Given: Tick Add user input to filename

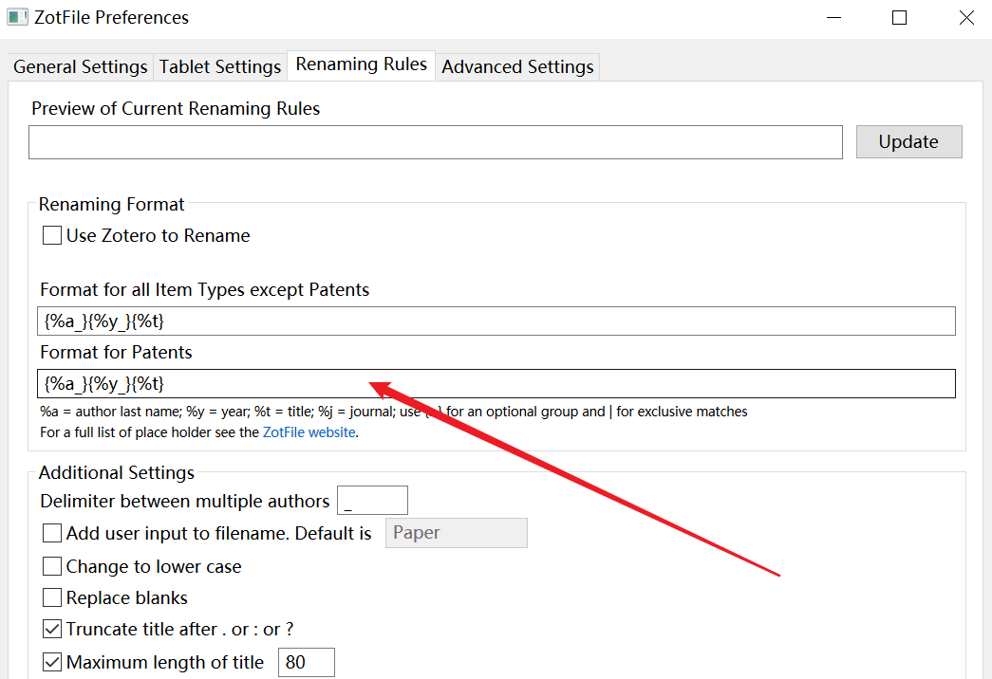Looking at the screenshot, I should [x=53, y=534].
